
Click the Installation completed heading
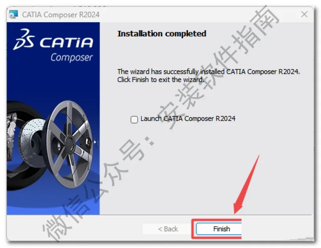(x=162, y=34)
